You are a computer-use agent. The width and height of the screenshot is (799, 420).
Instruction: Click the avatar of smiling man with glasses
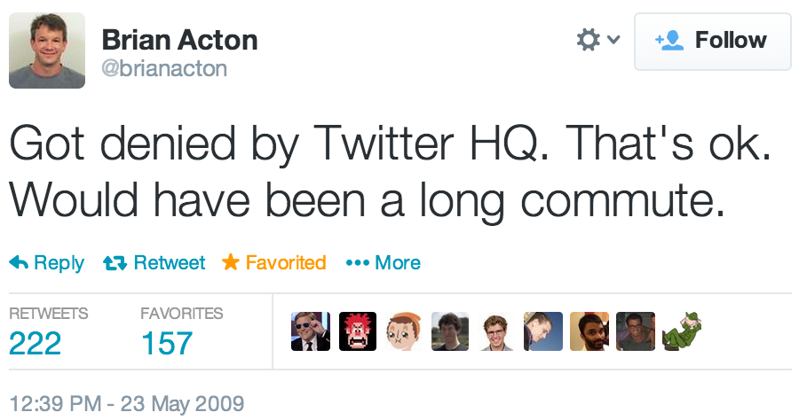(x=496, y=331)
